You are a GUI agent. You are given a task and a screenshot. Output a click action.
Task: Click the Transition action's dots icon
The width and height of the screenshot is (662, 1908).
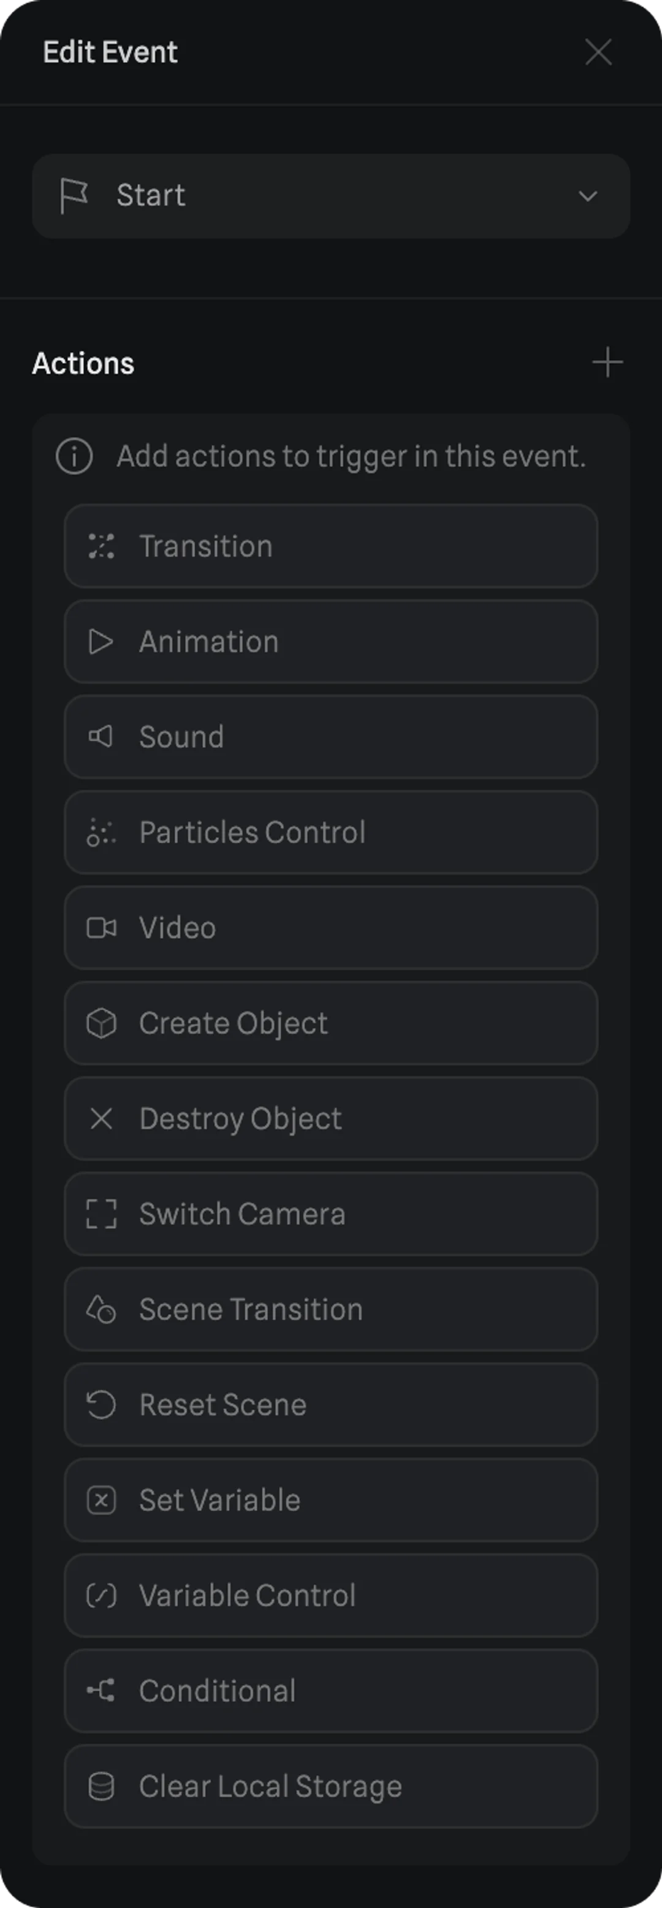click(101, 546)
